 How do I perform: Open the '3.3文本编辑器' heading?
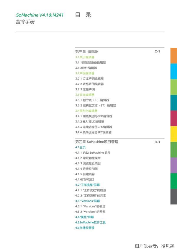point(85,95)
